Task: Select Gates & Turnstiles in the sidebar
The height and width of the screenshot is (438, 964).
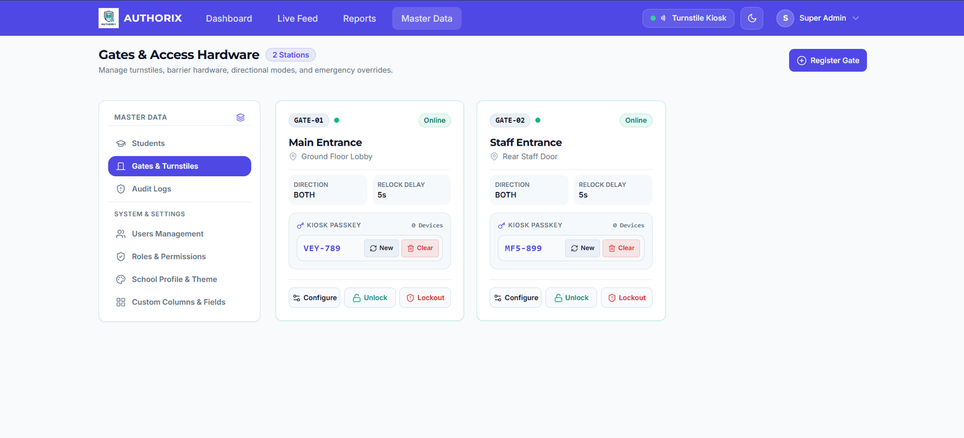Action: point(179,166)
